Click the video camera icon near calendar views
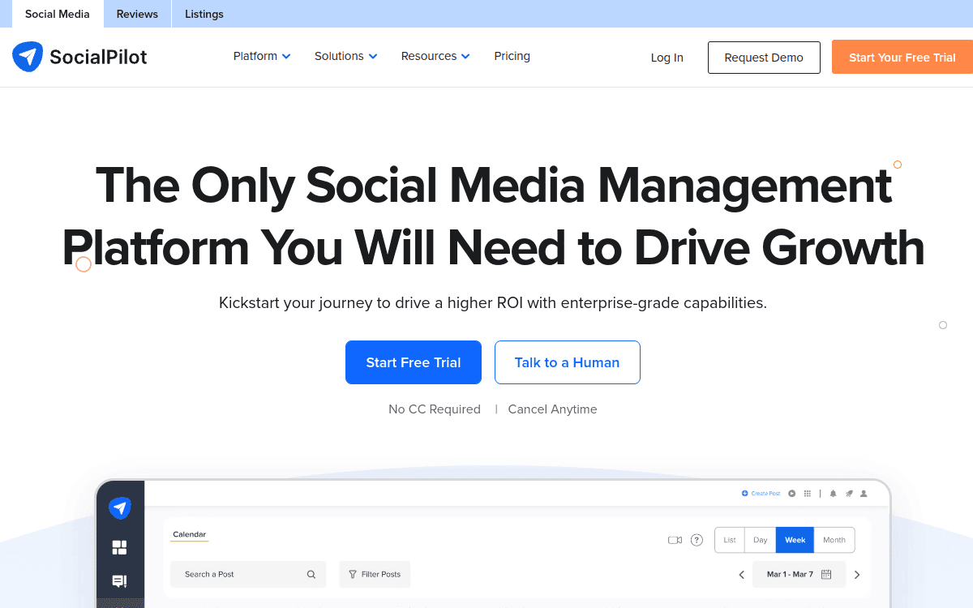 tap(675, 540)
